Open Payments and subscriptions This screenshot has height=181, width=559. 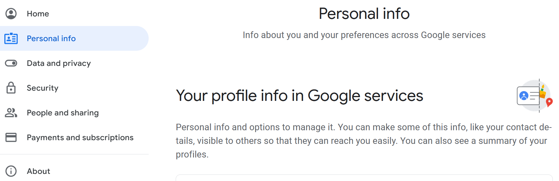(80, 137)
